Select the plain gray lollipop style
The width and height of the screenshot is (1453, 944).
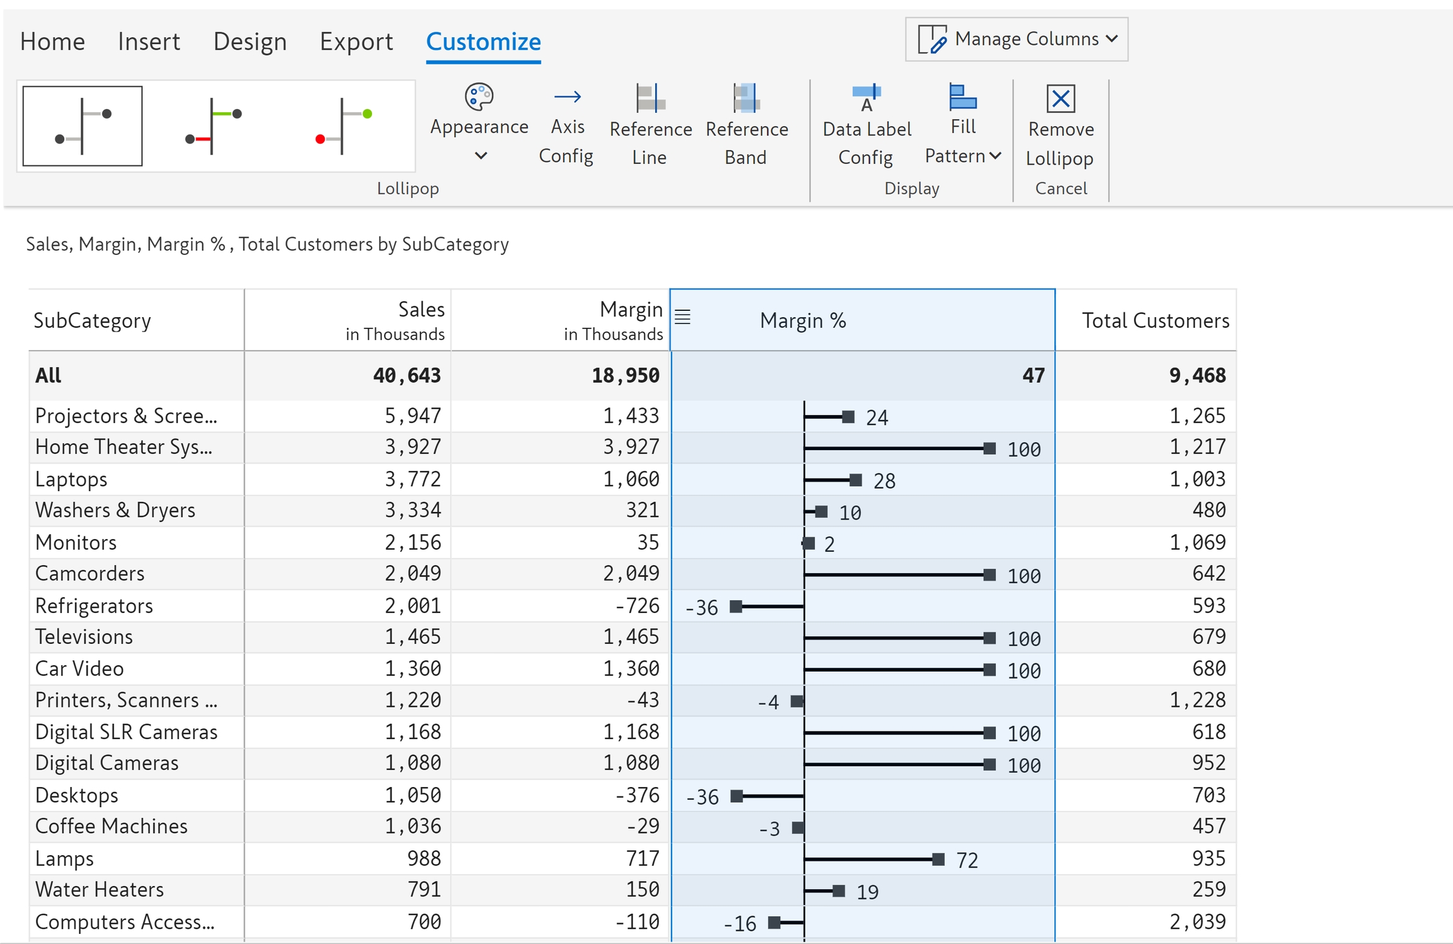coord(83,126)
